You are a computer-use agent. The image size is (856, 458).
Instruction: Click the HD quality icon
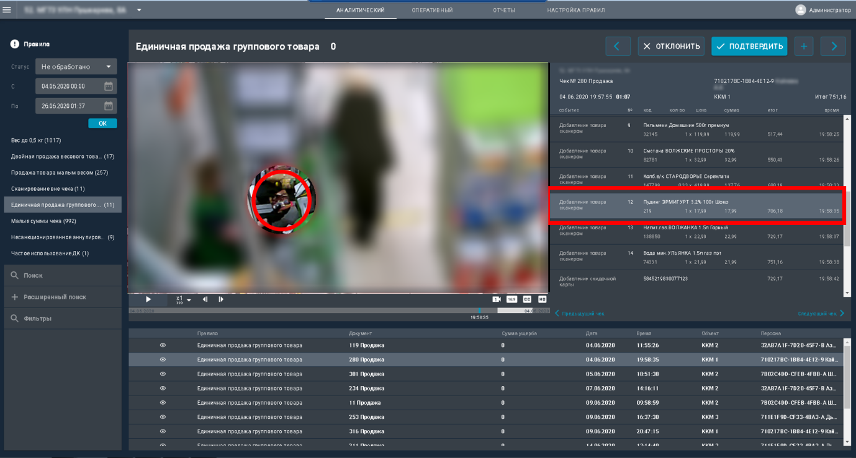coord(542,299)
